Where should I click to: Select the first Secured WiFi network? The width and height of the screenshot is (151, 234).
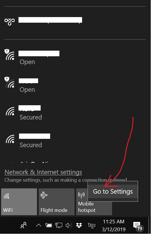(75, 113)
